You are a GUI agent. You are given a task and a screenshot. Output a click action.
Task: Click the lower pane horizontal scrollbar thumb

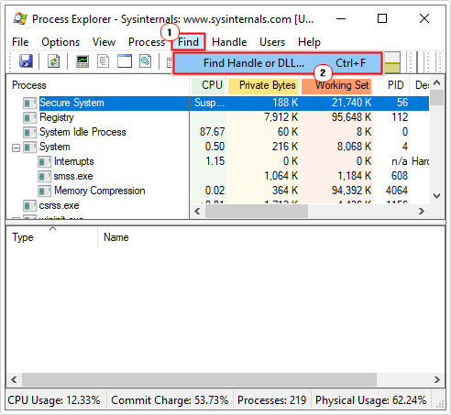pyautogui.click(x=199, y=379)
